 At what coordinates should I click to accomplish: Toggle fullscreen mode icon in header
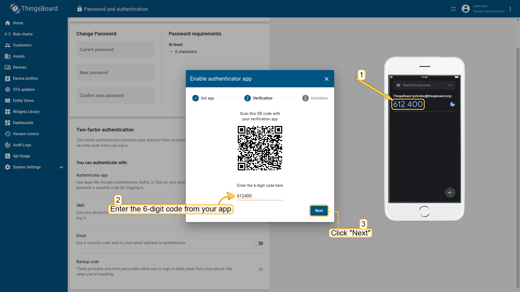point(453,9)
